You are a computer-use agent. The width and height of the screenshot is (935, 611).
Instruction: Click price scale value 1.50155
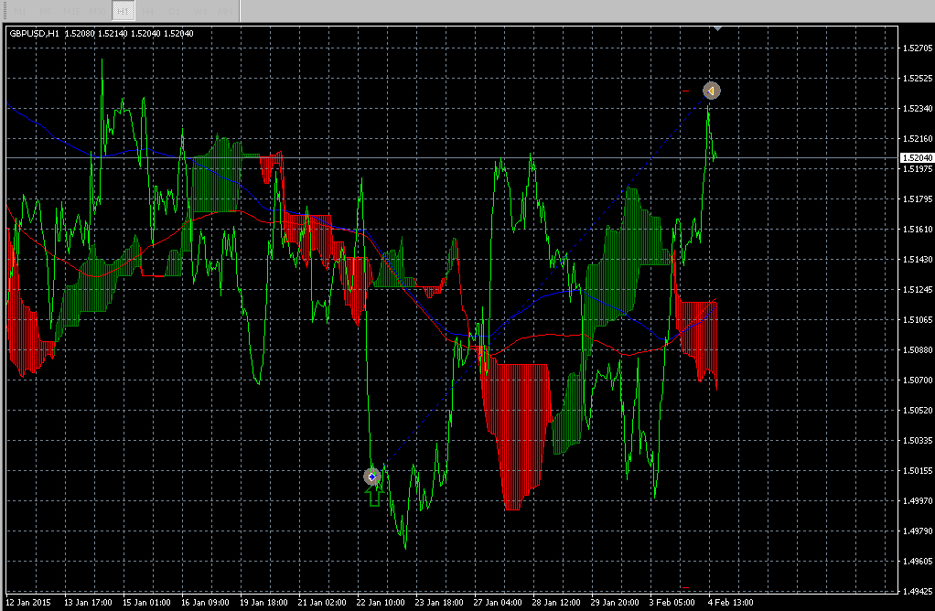click(917, 471)
